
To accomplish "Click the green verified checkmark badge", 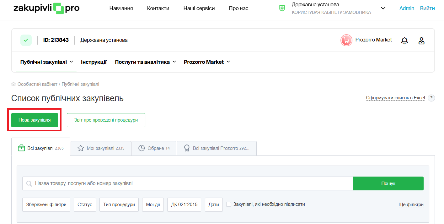I will tap(26, 40).
